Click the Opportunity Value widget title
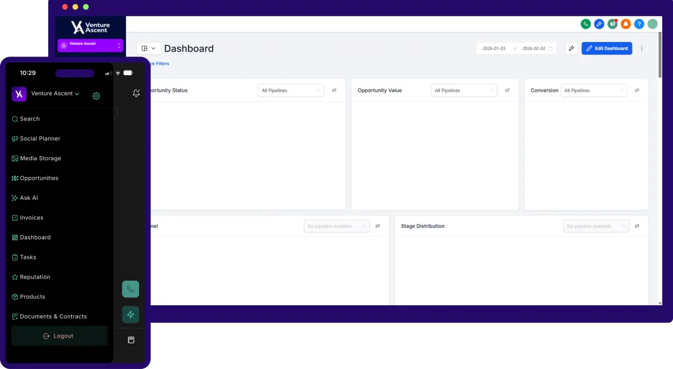Screen dimensions: 673x369 (x=380, y=90)
